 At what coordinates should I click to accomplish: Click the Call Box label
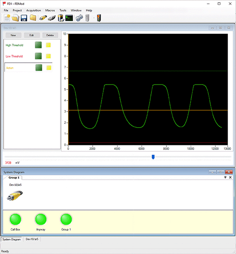[x=16, y=230]
